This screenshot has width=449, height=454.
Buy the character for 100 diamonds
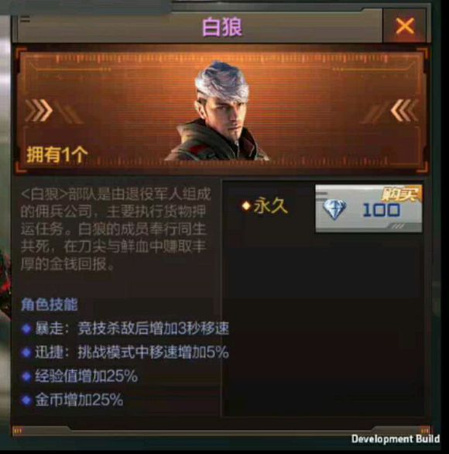click(x=368, y=208)
